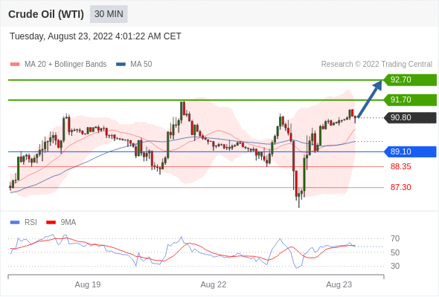
Task: Click the 87.30 red support label
Action: (400, 187)
